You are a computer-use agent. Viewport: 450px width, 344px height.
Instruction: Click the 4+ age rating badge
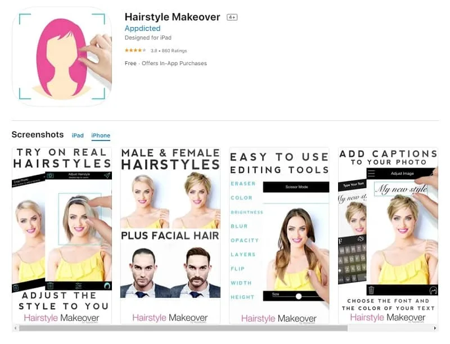[x=232, y=17]
